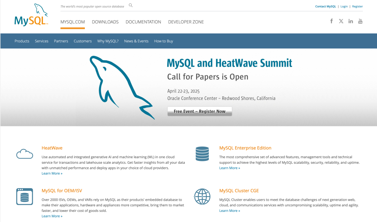Click Free Event – Register Now button
Image resolution: width=377 pixels, height=222 pixels.
click(x=200, y=111)
